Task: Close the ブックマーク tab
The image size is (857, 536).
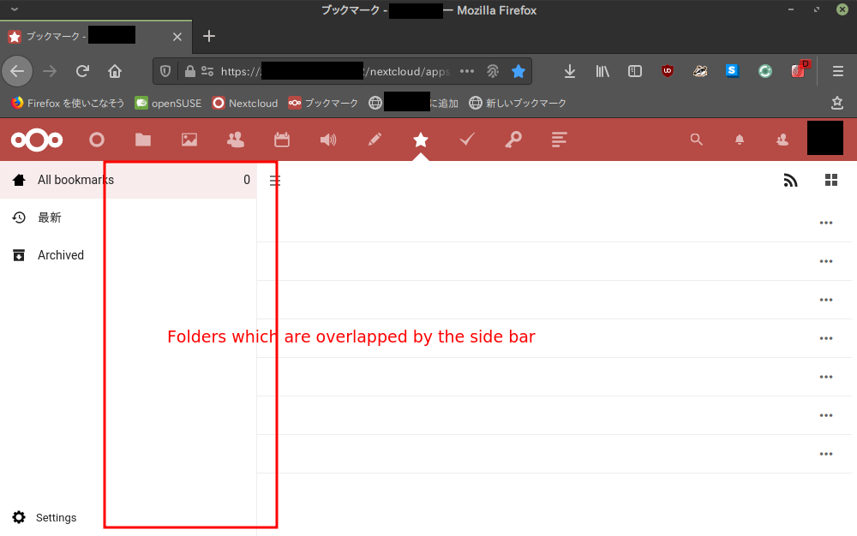Action: 177,37
